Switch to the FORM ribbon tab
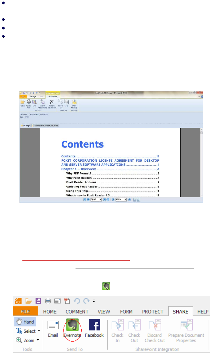Image resolution: width=210 pixels, height=353 pixels. click(x=126, y=312)
